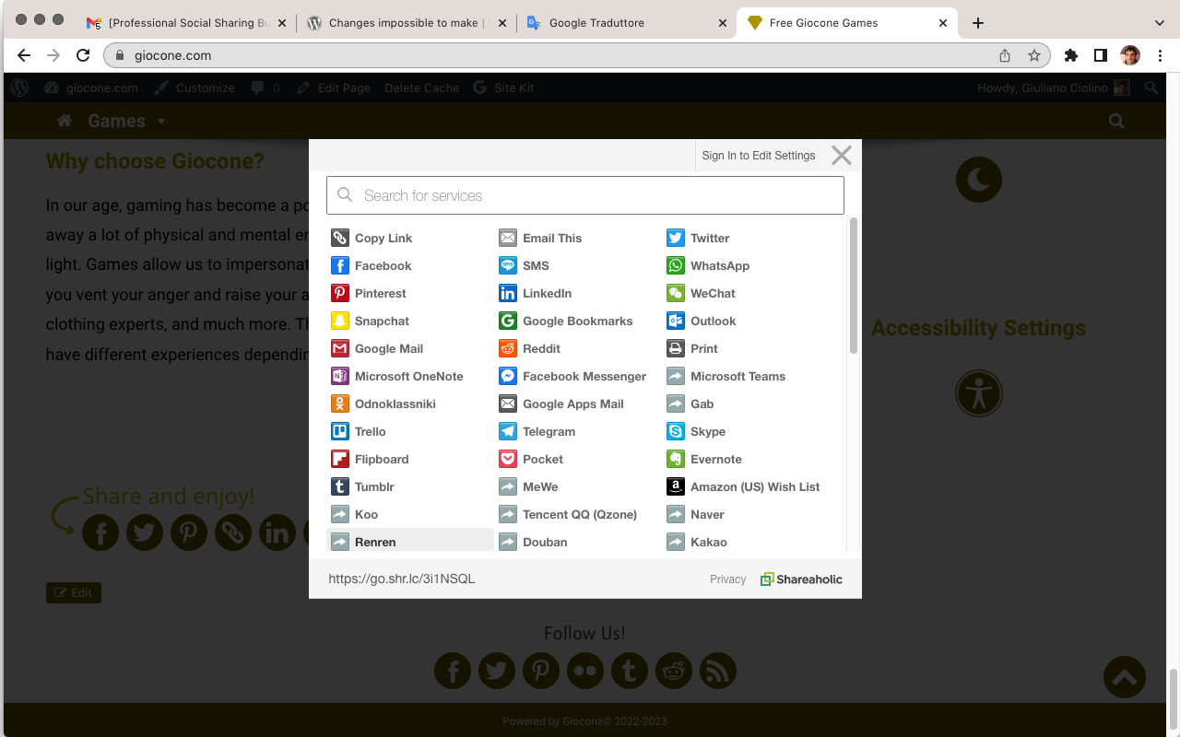The image size is (1180, 737).
Task: Choose Email This option
Action: [x=540, y=238]
